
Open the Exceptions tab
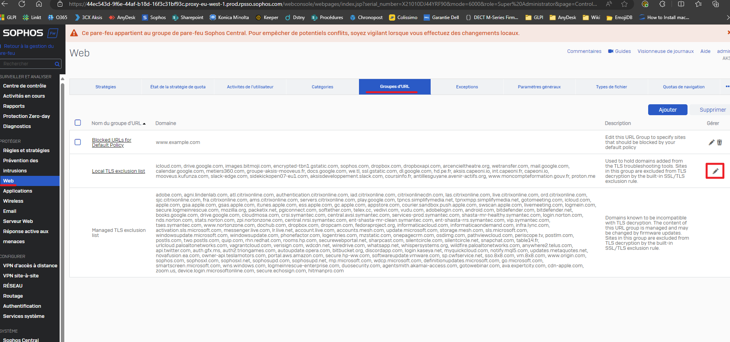(467, 87)
